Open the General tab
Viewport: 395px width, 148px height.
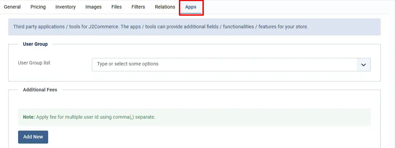click(12, 7)
